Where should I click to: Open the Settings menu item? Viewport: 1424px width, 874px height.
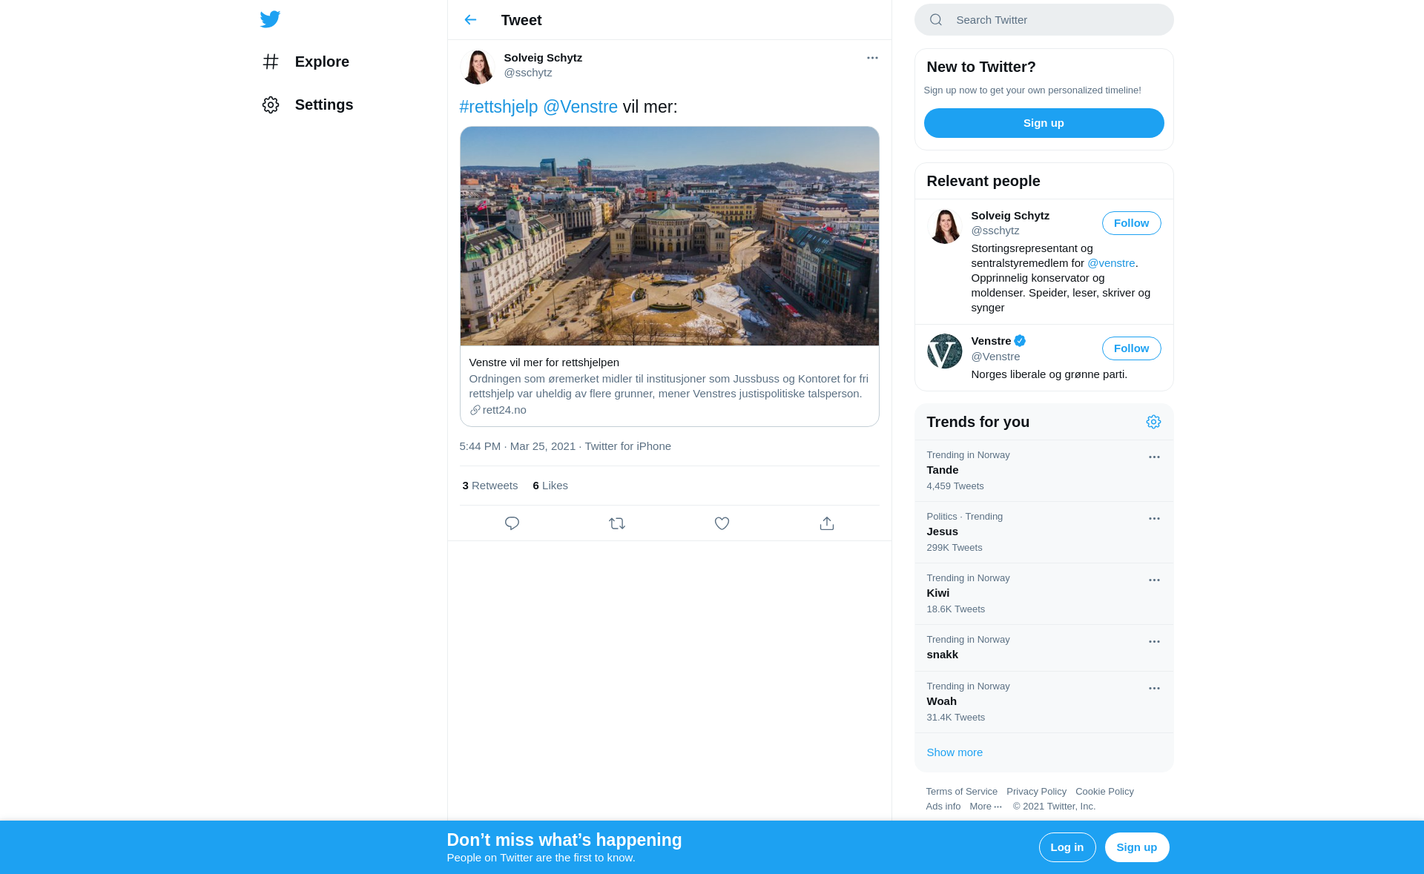point(307,105)
